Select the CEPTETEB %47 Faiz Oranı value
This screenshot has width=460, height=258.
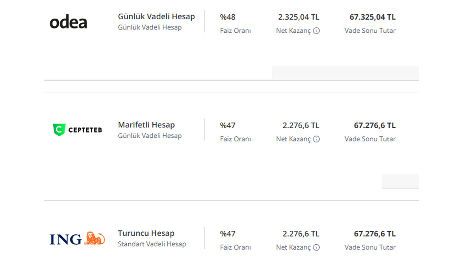[x=228, y=125]
